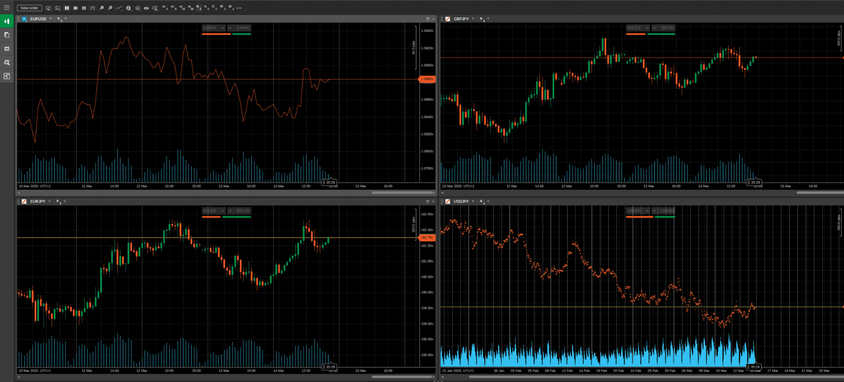Click the New order button

point(30,8)
